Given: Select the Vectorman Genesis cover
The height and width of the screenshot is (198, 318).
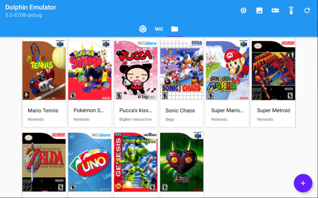Looking at the screenshot, I should click(136, 162).
